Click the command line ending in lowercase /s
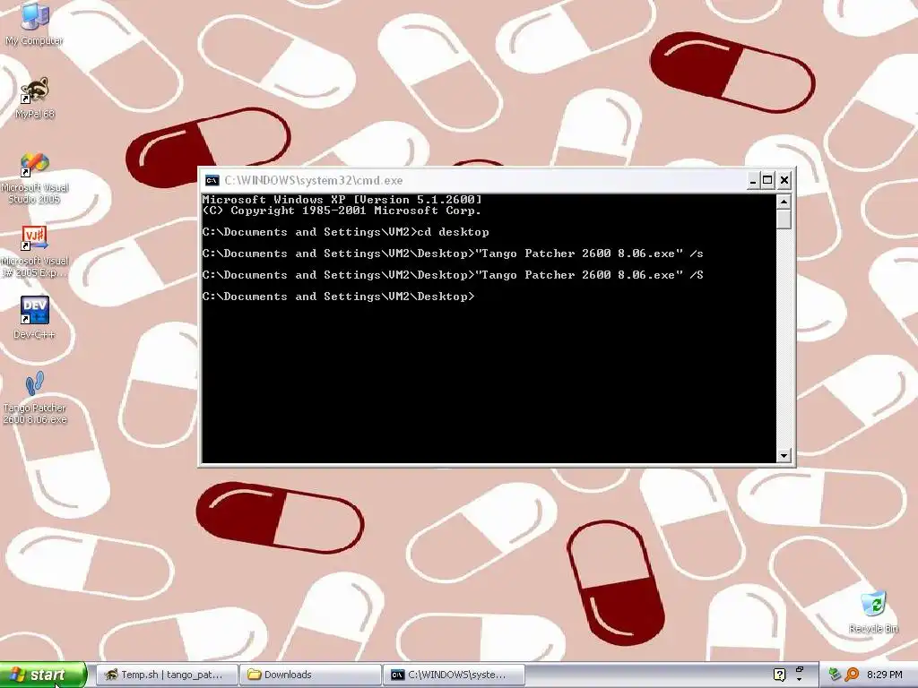 [x=453, y=254]
